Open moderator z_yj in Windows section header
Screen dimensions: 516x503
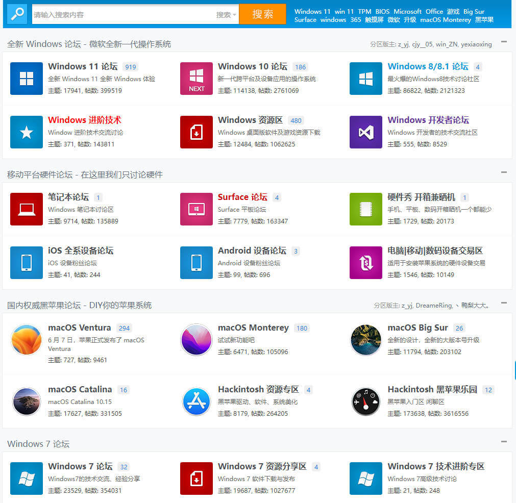pos(403,44)
